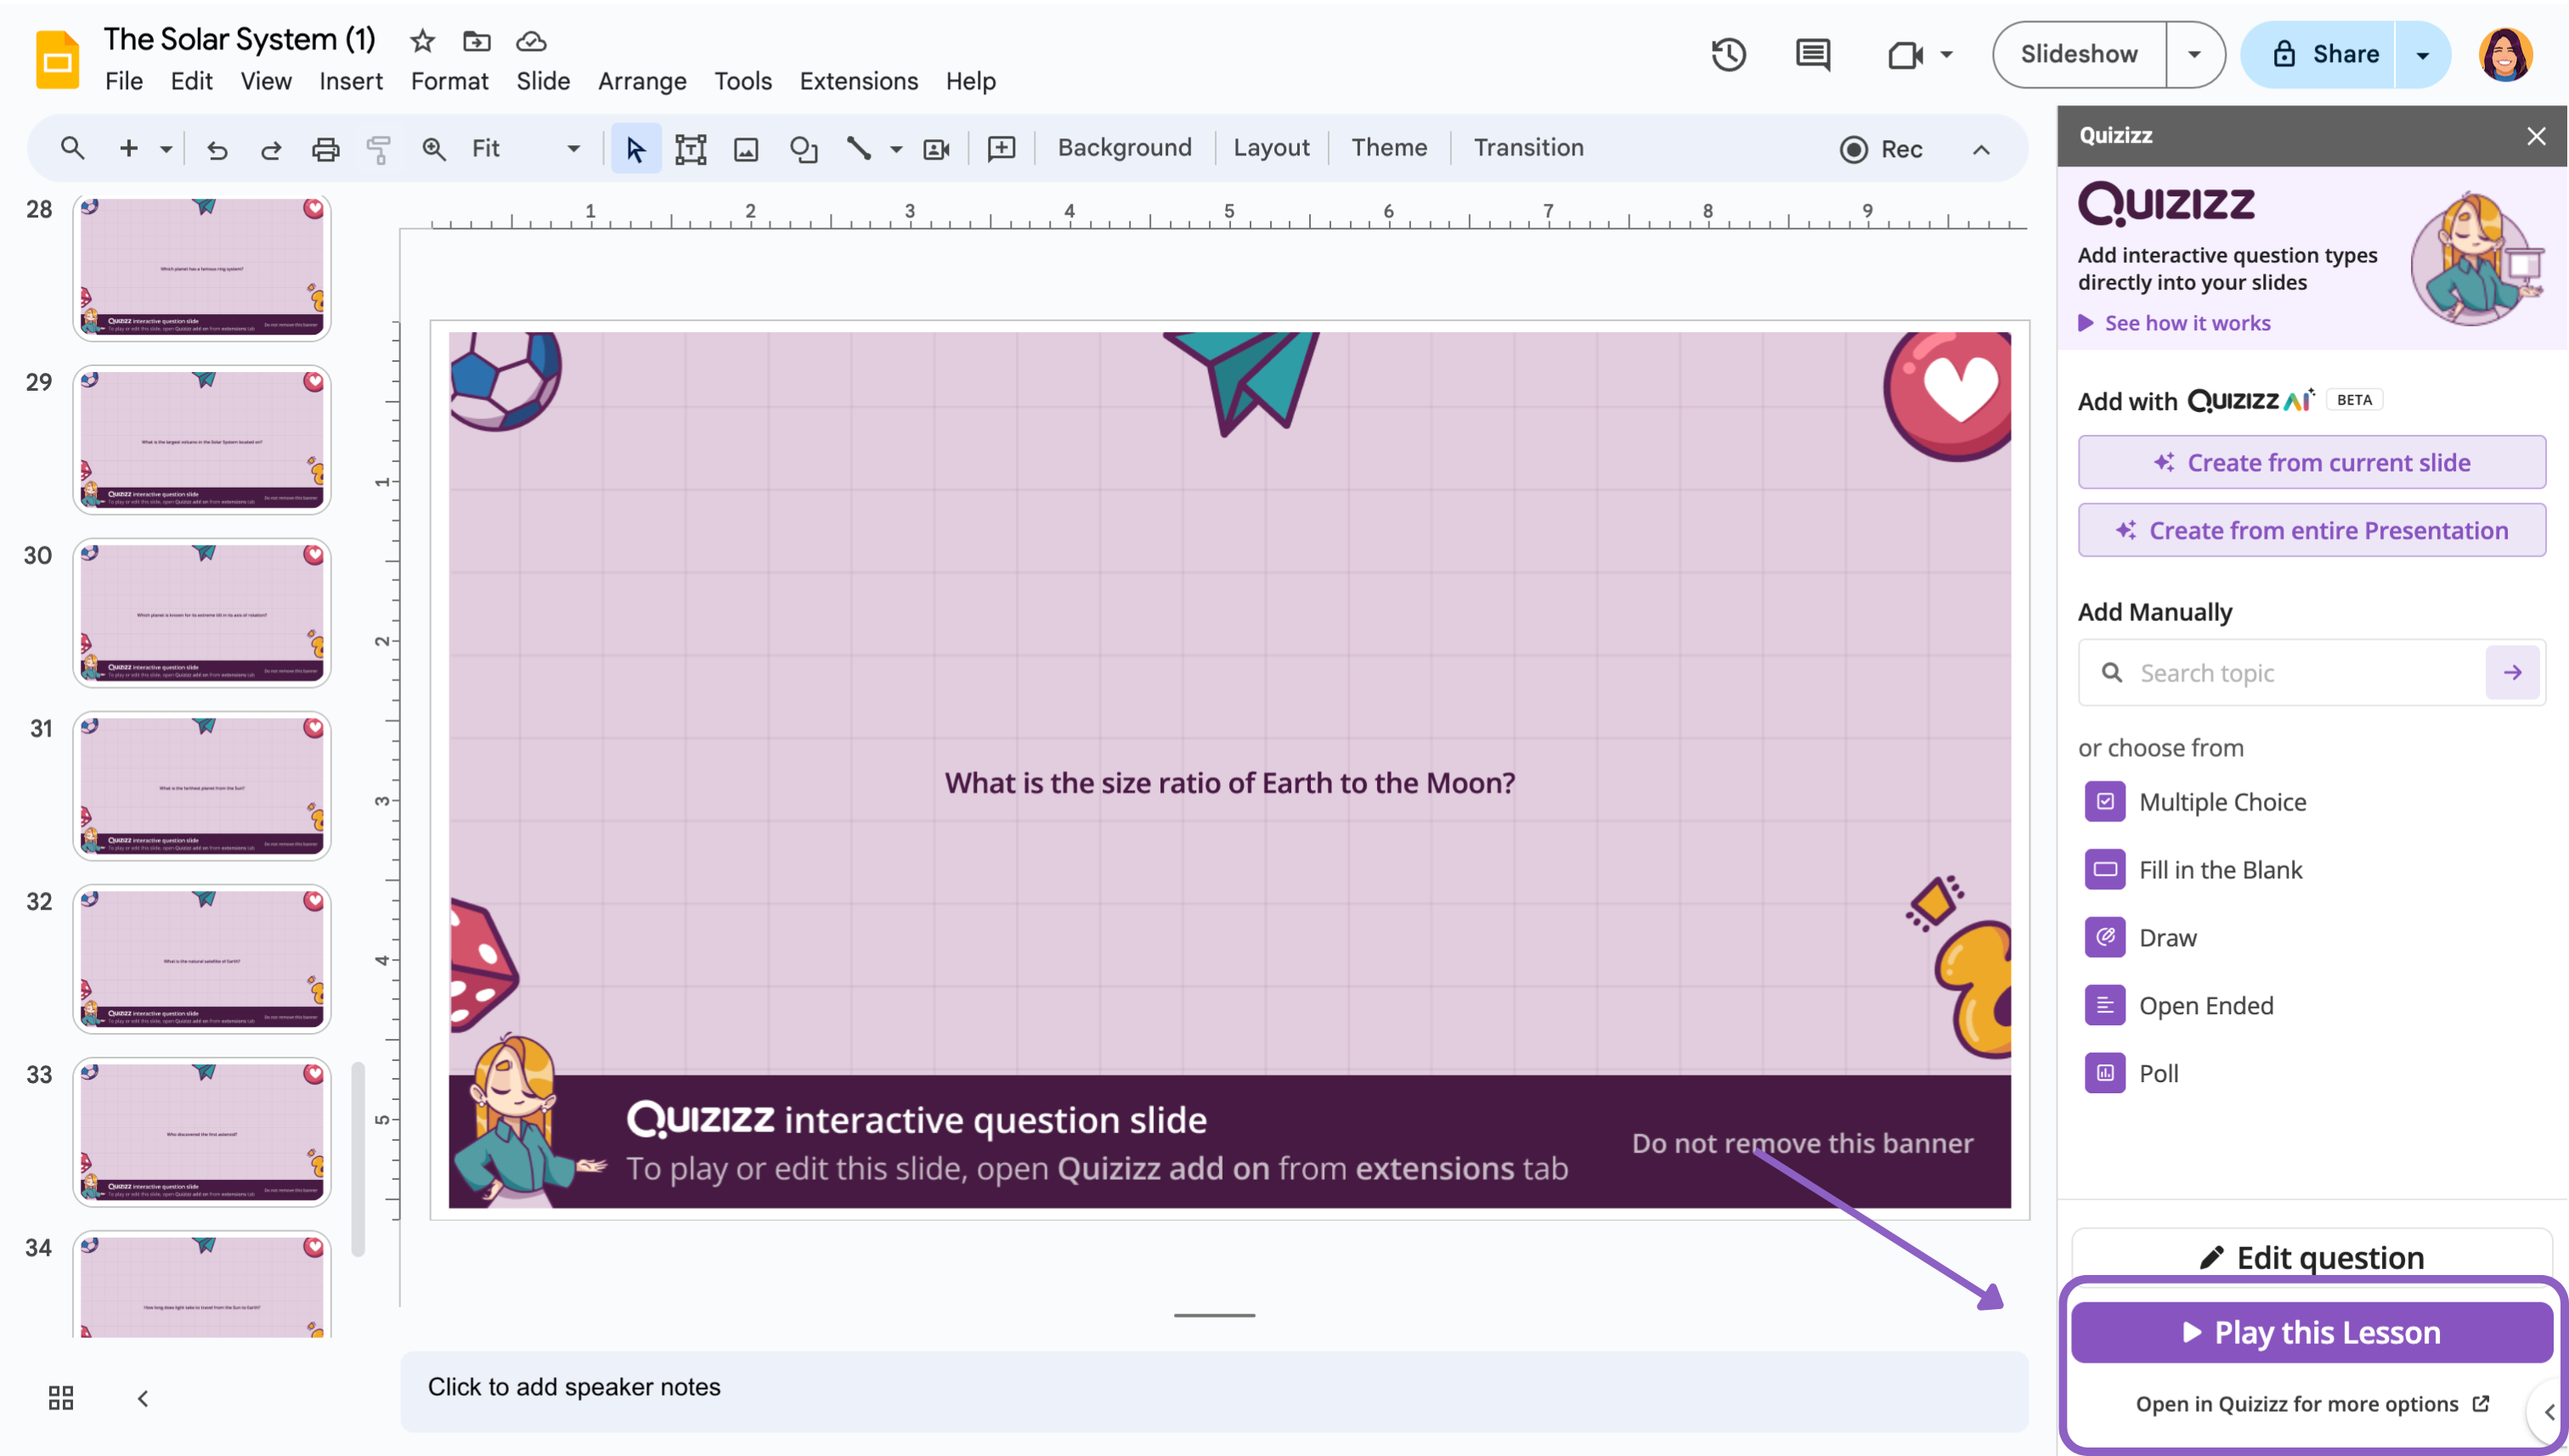Image resolution: width=2569 pixels, height=1456 pixels.
Task: Add a comment from toolbar
Action: coord(1001,148)
